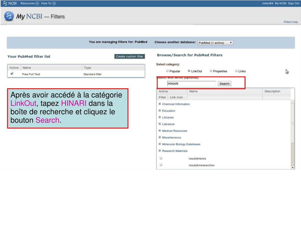
Task: Click the Medical Resources label
Action: click(175, 131)
